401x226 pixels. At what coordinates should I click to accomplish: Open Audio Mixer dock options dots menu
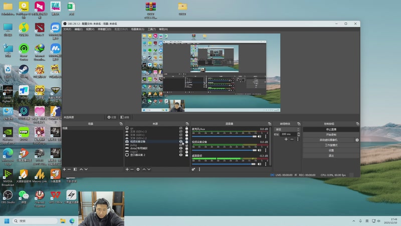[x=199, y=169]
